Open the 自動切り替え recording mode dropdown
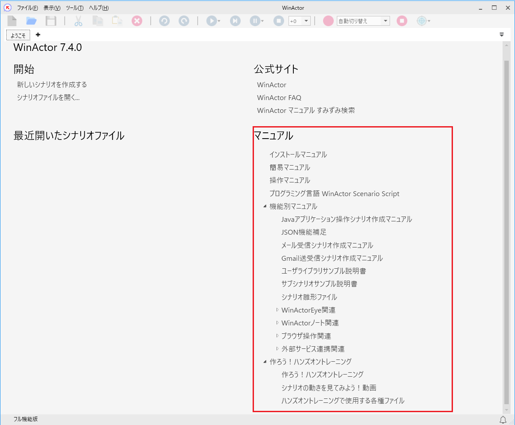 point(386,21)
